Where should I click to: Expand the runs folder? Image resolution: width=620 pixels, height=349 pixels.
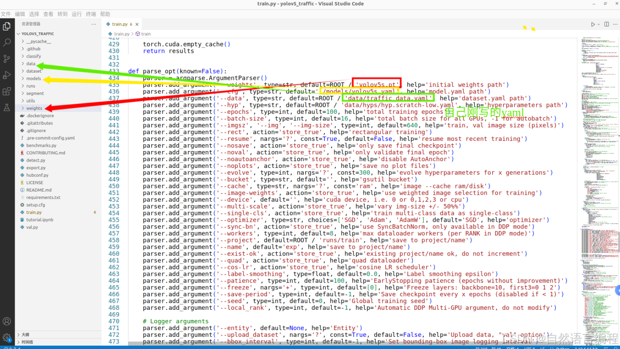58,86
